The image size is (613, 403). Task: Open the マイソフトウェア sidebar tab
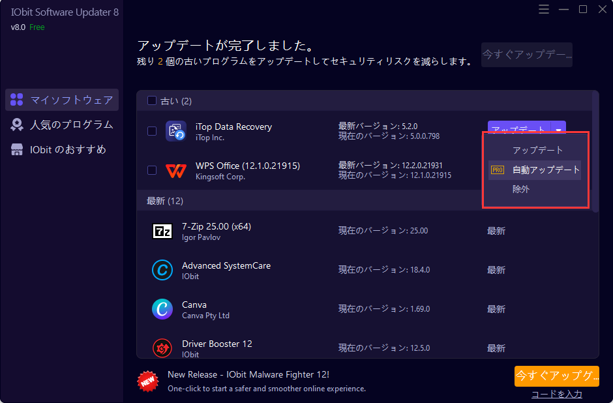tap(62, 100)
